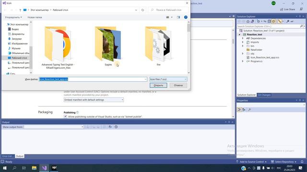Click the Windows Start button
This screenshot has height=172, width=307.
pyautogui.click(x=5, y=168)
